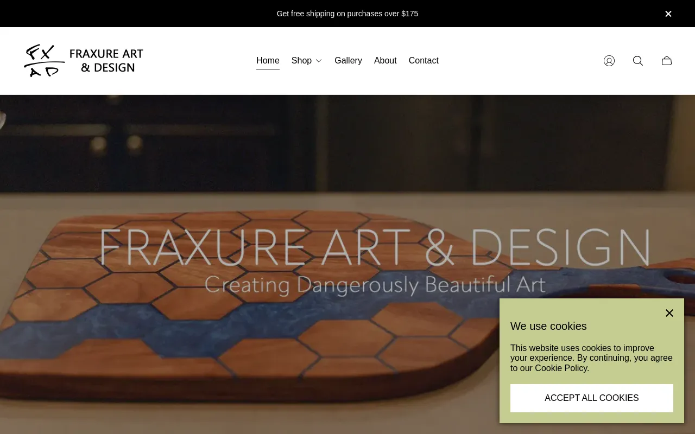Image resolution: width=695 pixels, height=434 pixels.
Task: Expand the Shop menu chevron
Action: pos(319,61)
